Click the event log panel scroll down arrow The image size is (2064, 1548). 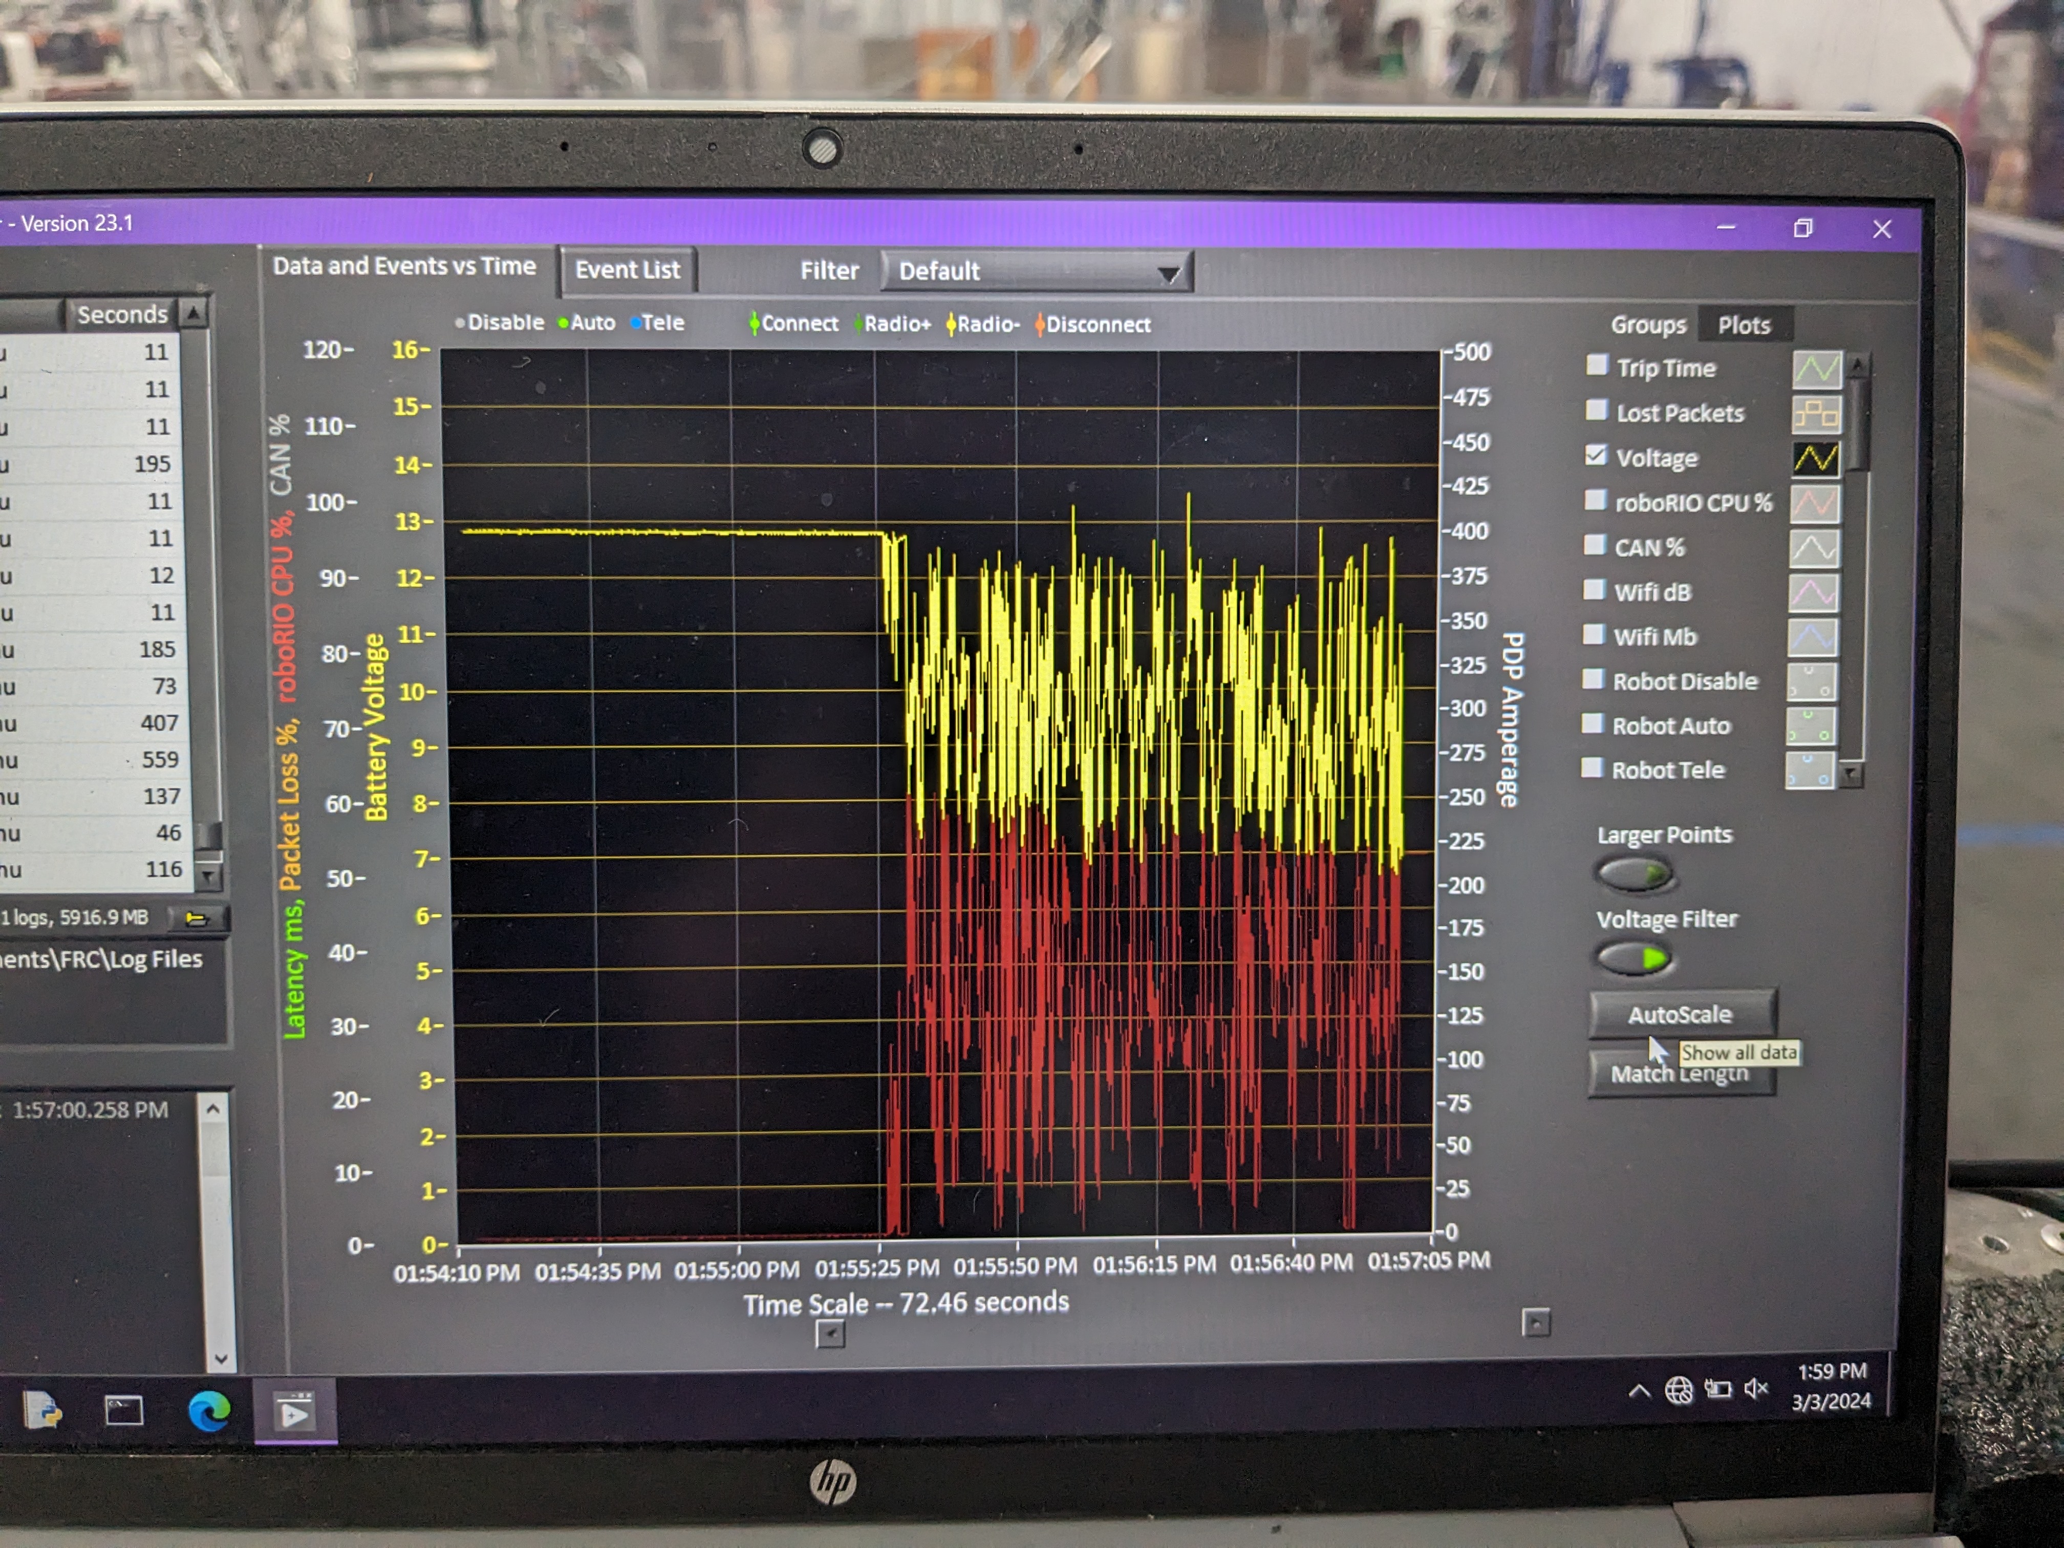pos(220,1359)
